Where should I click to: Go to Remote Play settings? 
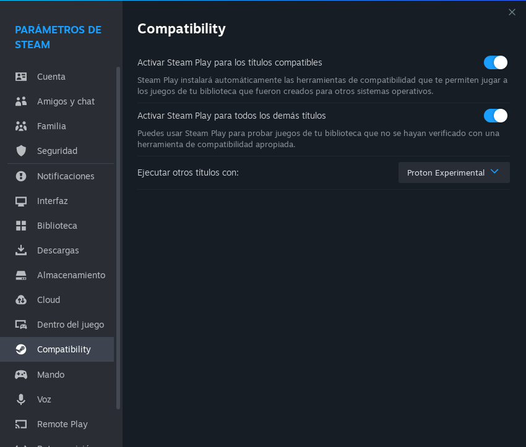62,424
